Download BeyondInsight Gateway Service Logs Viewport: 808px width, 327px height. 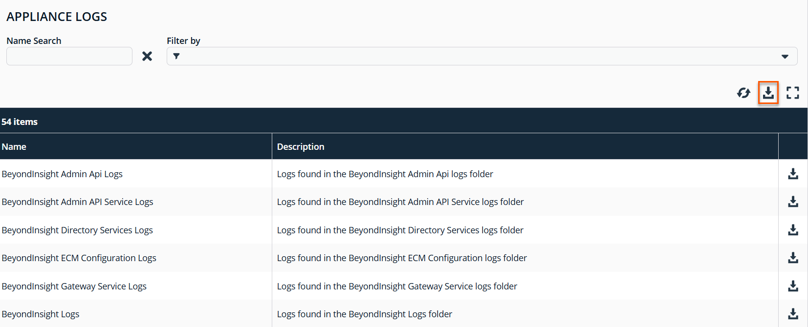tap(793, 286)
